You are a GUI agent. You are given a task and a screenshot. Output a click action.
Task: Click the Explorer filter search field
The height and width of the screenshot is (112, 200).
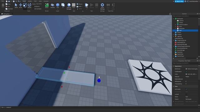[x=185, y=16]
